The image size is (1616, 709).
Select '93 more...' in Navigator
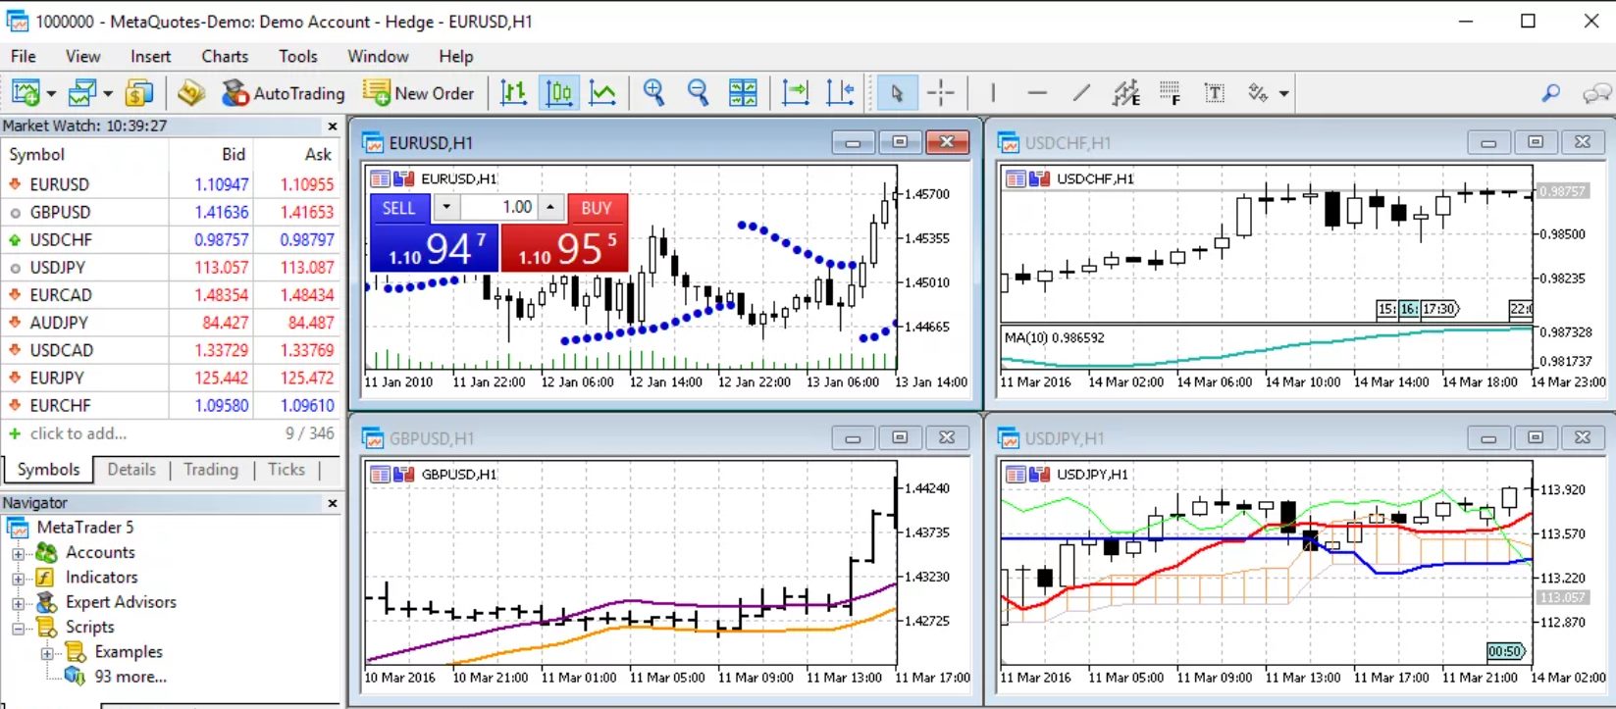(x=130, y=676)
